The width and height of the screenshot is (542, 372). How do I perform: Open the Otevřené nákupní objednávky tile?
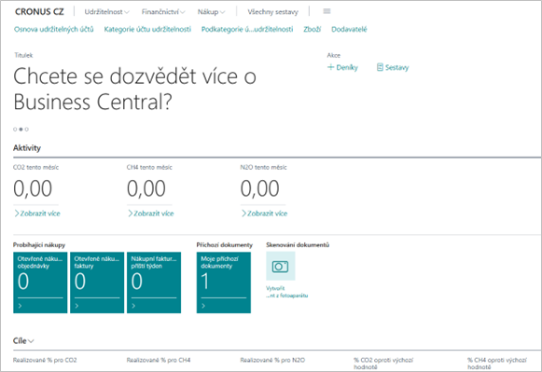tap(40, 282)
